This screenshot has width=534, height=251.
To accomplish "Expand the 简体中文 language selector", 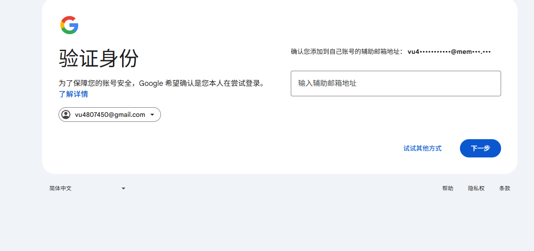I will 87,188.
